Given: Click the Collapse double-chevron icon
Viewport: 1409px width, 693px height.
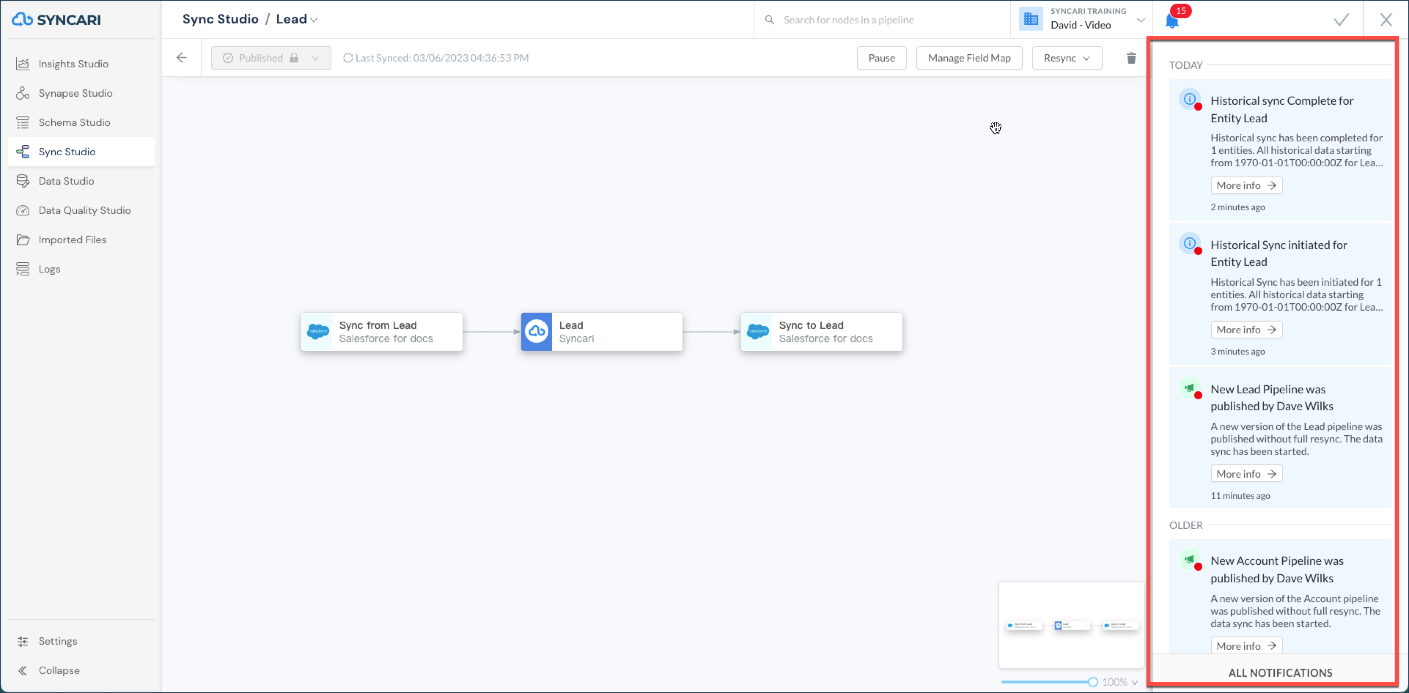Looking at the screenshot, I should click(x=23, y=671).
